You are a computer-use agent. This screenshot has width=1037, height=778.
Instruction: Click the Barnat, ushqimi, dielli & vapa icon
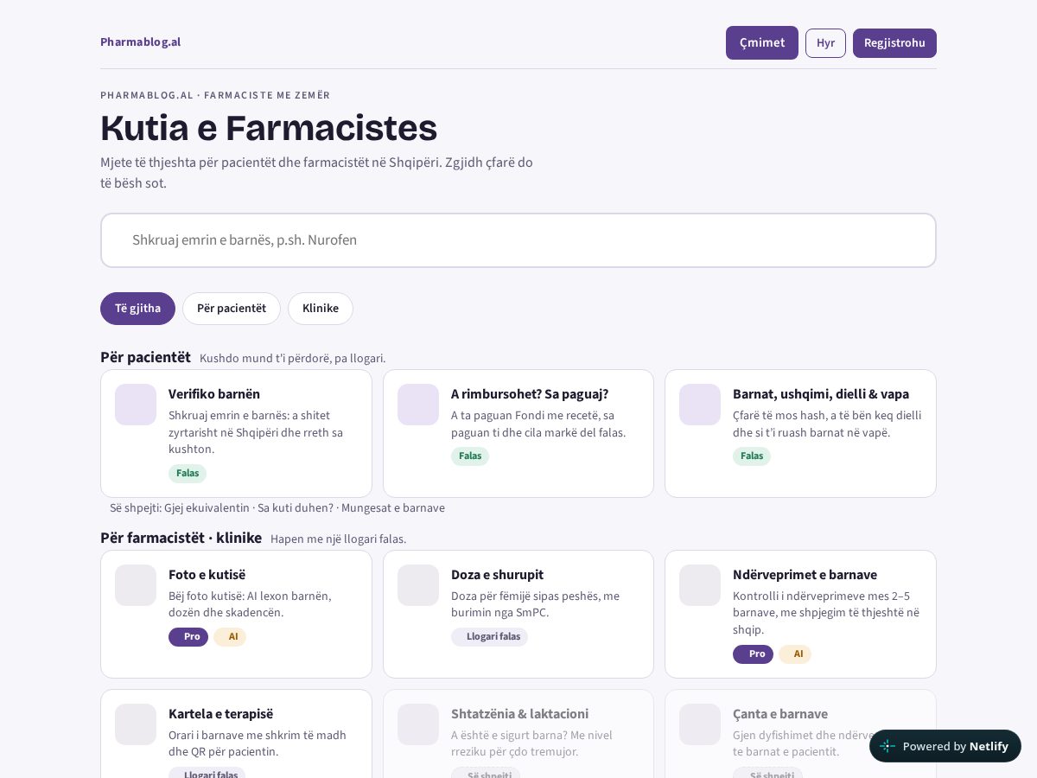tap(700, 405)
